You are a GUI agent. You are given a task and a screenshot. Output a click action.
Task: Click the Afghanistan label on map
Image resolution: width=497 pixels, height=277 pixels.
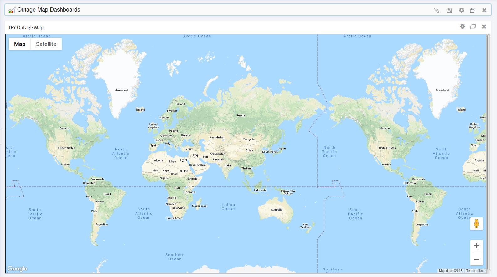point(217,154)
